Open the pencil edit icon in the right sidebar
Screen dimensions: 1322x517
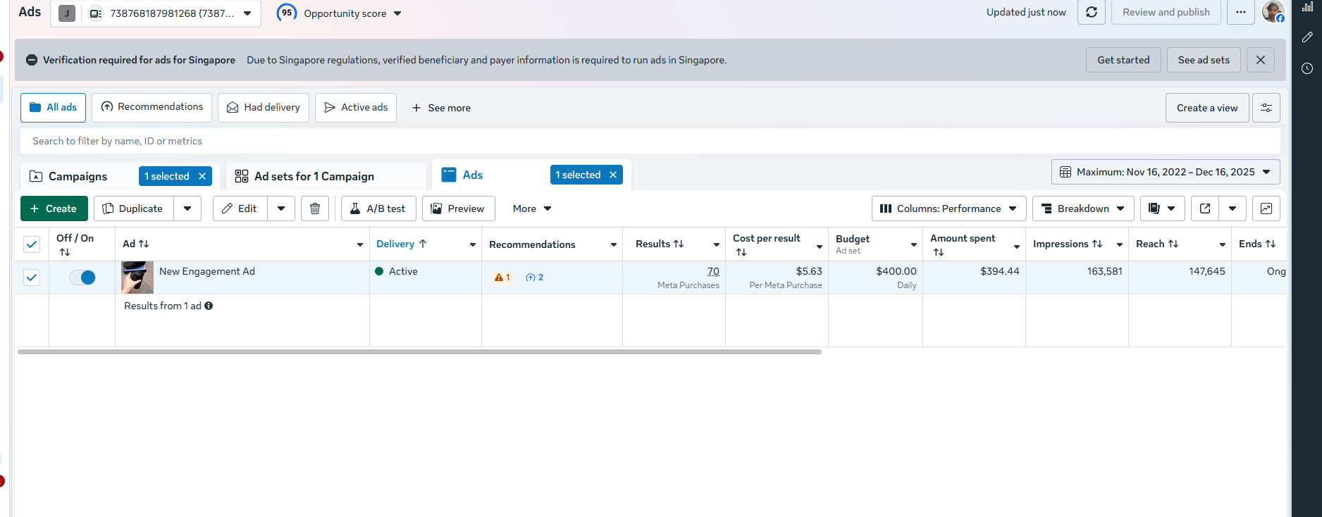click(1307, 37)
